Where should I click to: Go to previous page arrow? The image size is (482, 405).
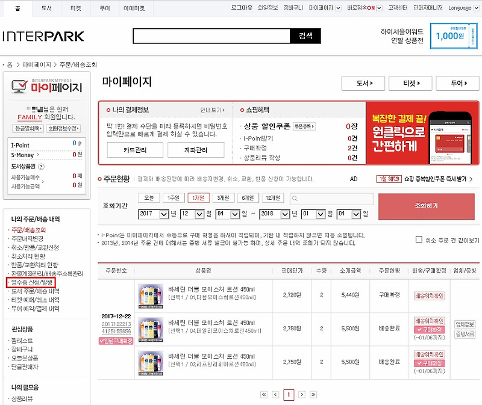coord(276,395)
